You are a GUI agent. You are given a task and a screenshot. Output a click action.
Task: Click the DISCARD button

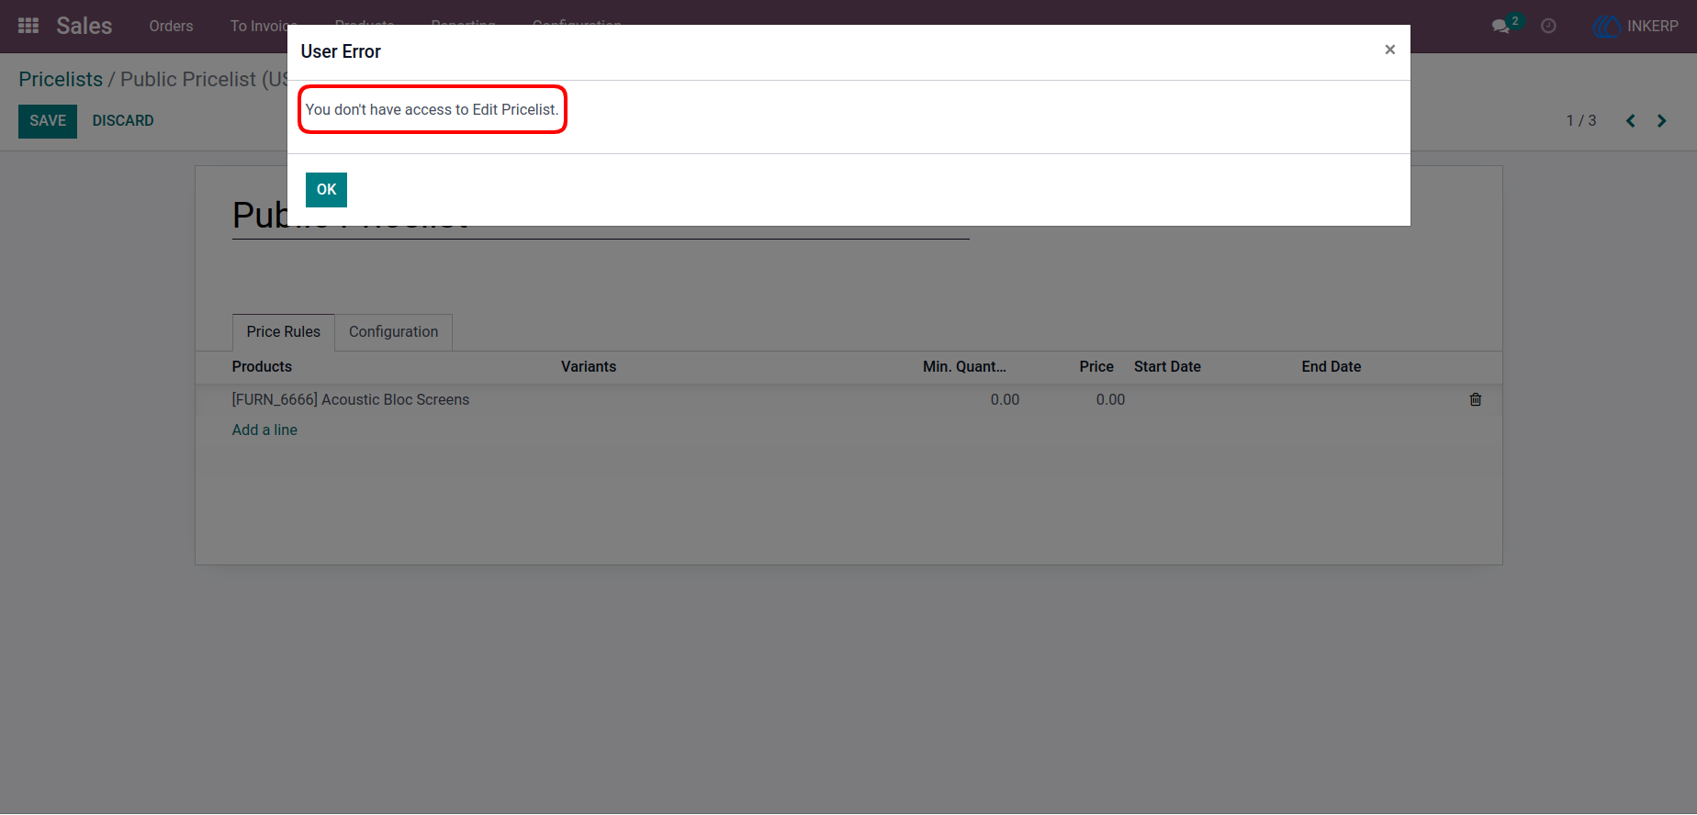[123, 121]
